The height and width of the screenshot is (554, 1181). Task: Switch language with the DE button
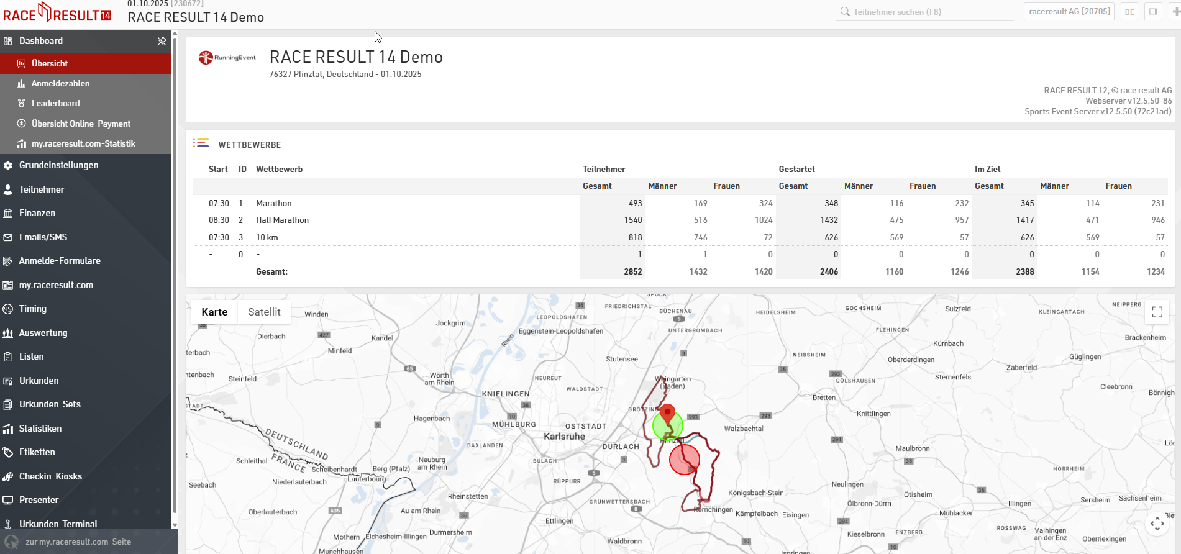pos(1129,12)
